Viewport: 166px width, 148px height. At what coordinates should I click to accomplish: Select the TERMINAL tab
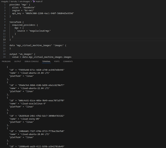[46, 62]
